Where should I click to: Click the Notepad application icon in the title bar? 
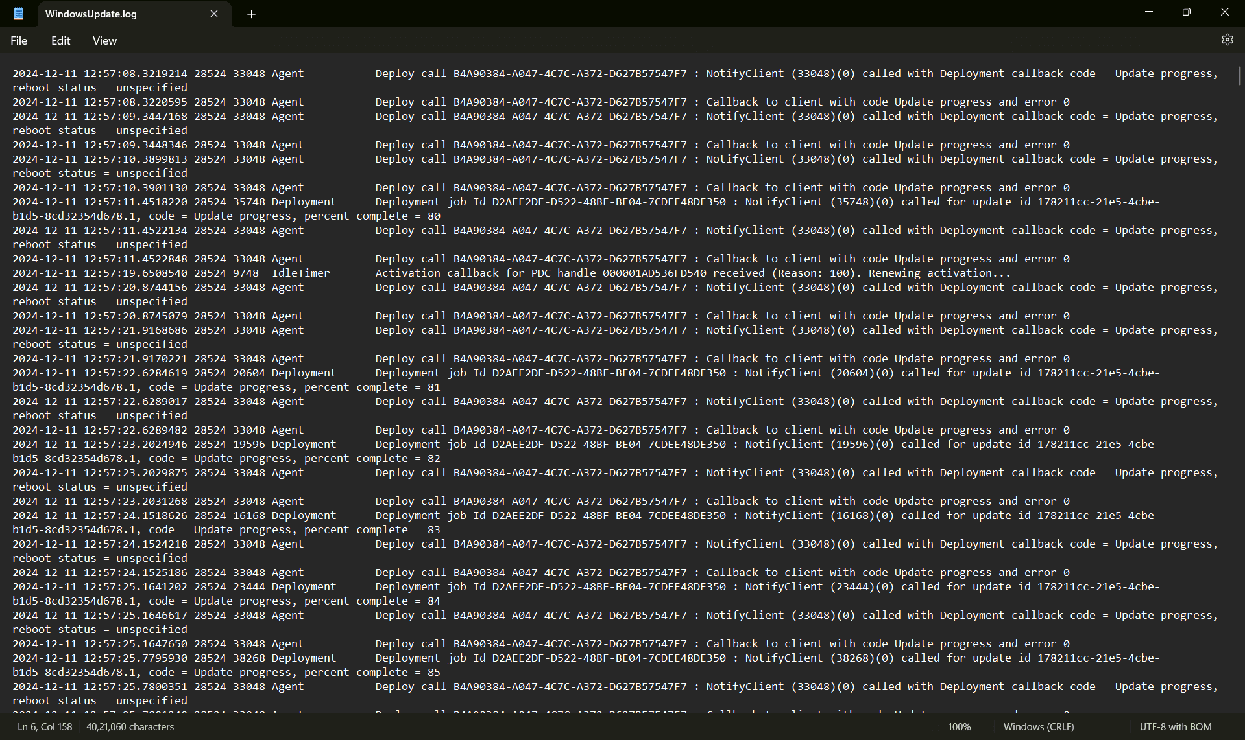[18, 14]
